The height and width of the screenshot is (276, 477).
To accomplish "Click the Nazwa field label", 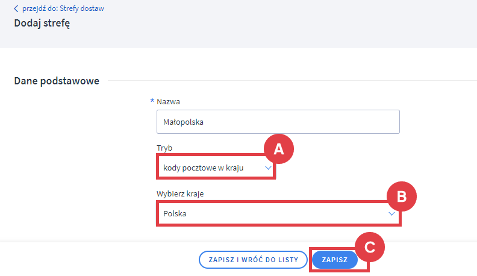I will (x=168, y=101).
